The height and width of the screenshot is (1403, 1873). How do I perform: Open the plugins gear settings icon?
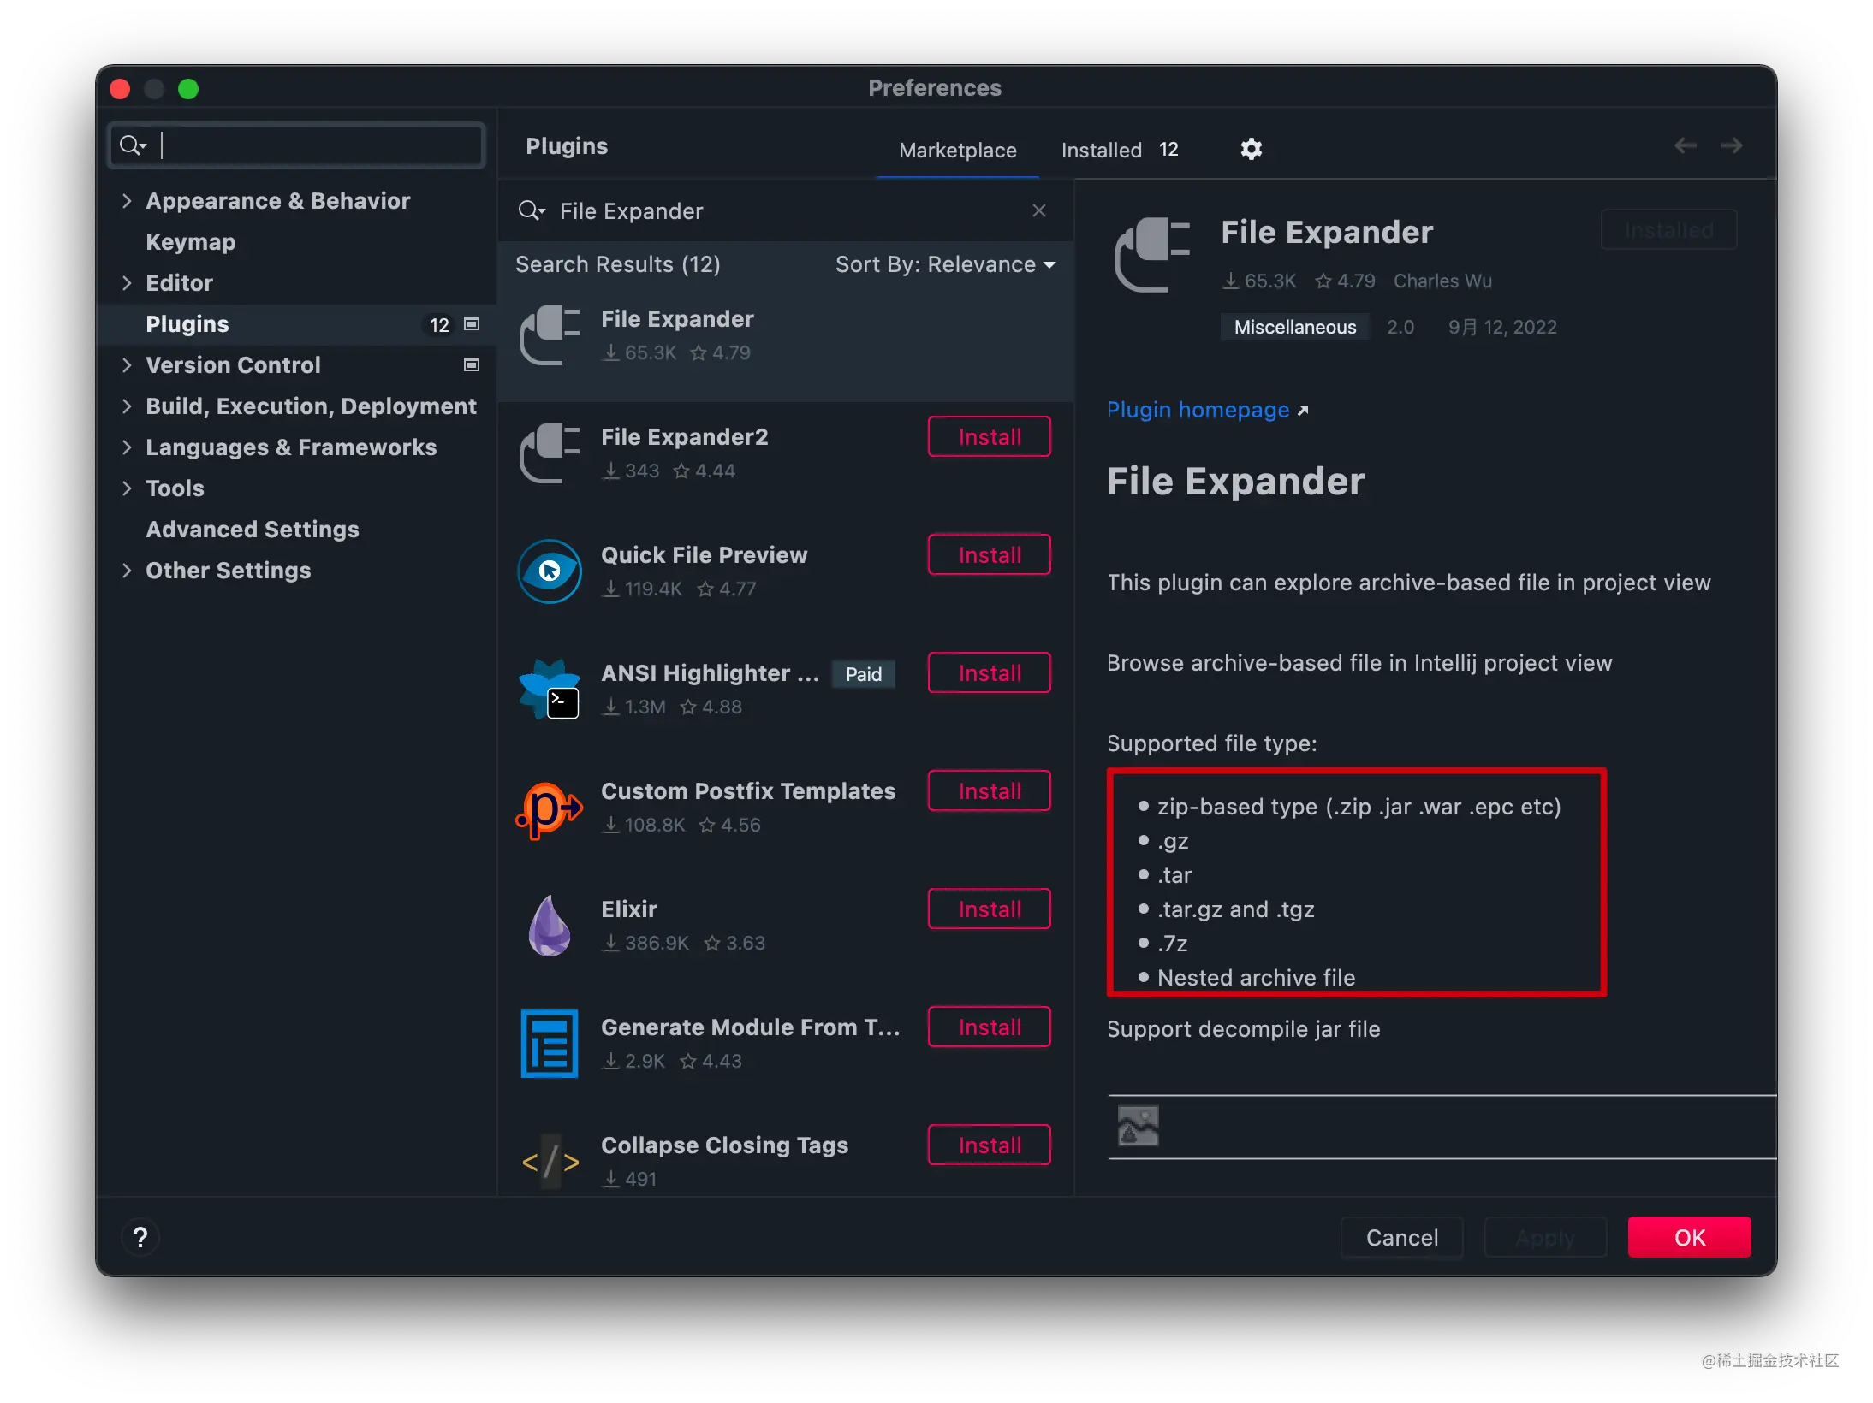click(x=1251, y=150)
